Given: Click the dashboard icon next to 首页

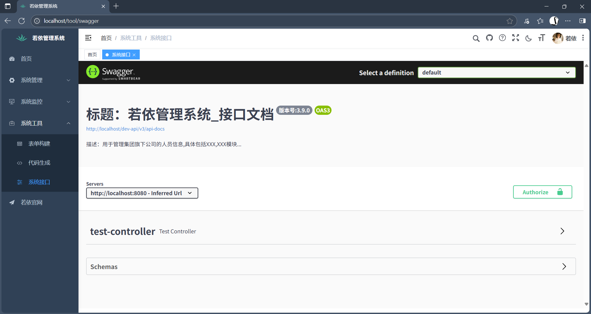Looking at the screenshot, I should coord(12,59).
